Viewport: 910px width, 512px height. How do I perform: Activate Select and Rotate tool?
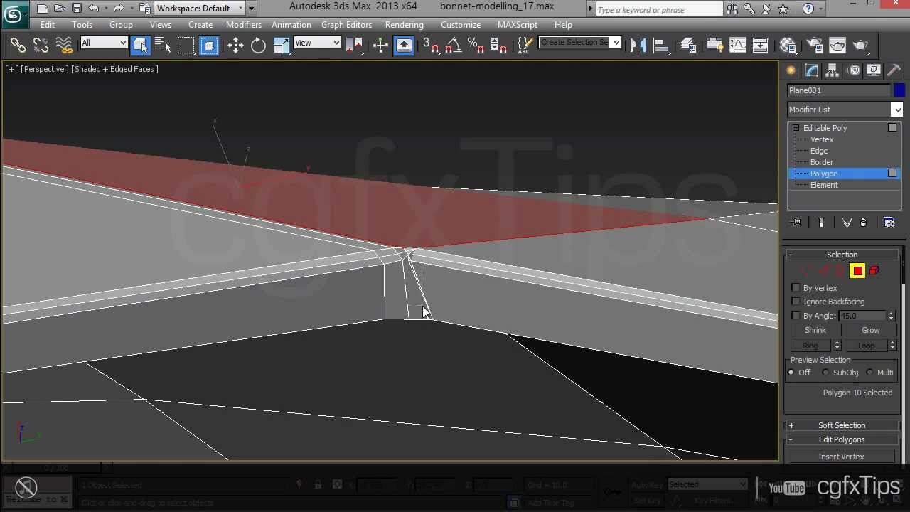[258, 46]
